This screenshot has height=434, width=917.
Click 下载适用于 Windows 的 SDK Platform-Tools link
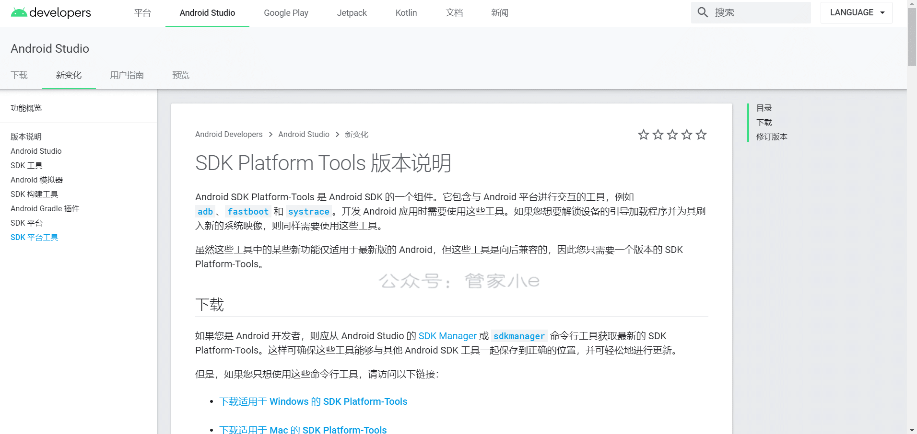(x=313, y=401)
